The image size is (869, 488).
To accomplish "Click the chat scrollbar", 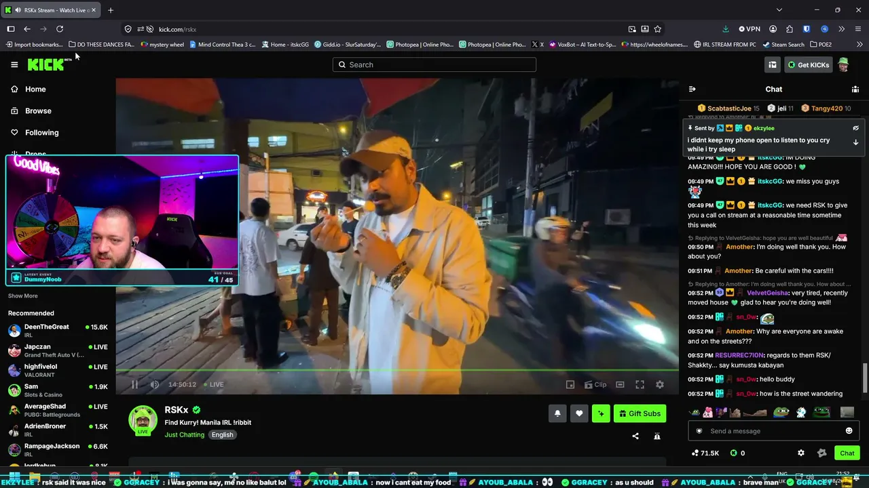I will [x=865, y=378].
